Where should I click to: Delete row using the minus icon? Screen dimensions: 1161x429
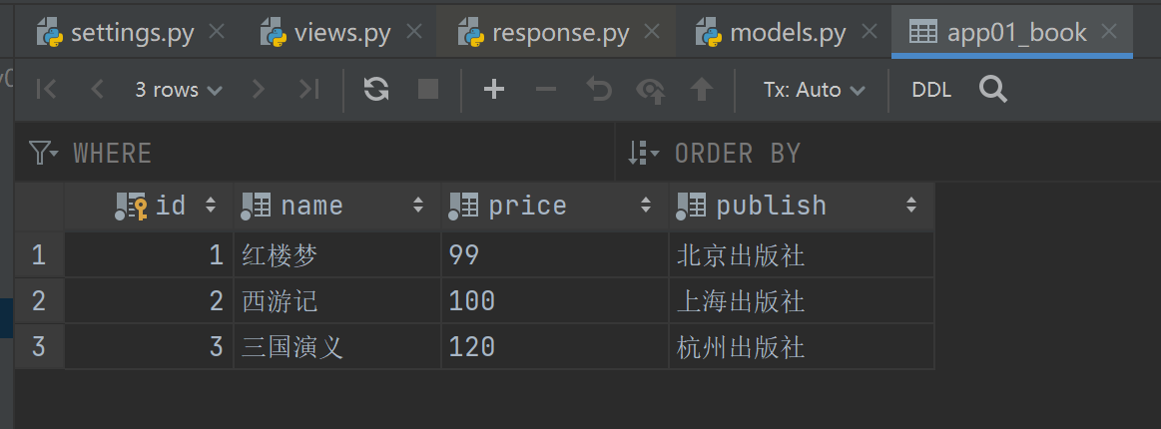pos(546,90)
